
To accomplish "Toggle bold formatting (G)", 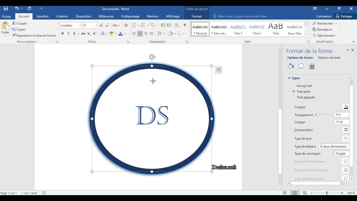I will 62,33.
